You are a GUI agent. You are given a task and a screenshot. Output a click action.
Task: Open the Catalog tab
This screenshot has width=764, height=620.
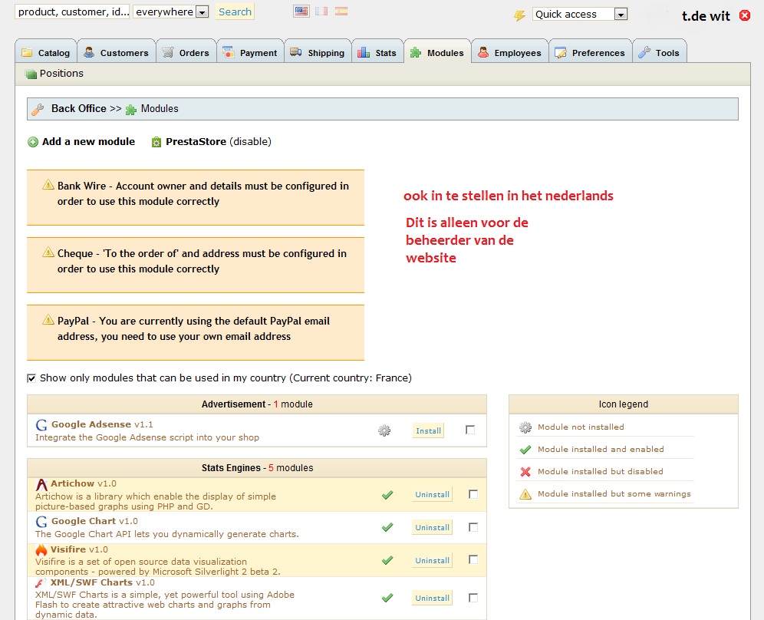pos(46,53)
